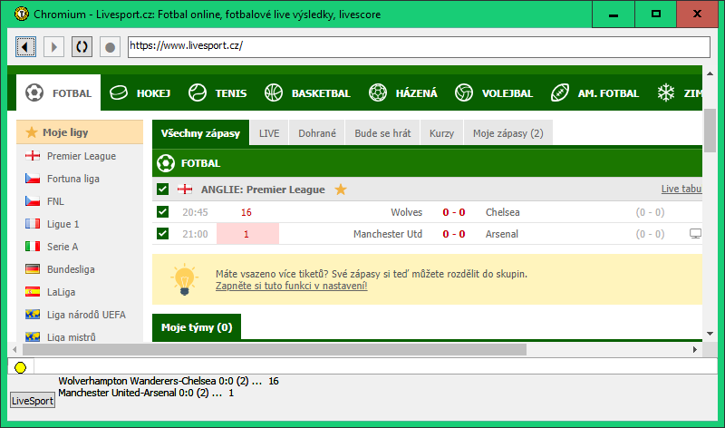This screenshot has height=428, width=725.
Task: Click the scroll right arrow
Action: 695,350
